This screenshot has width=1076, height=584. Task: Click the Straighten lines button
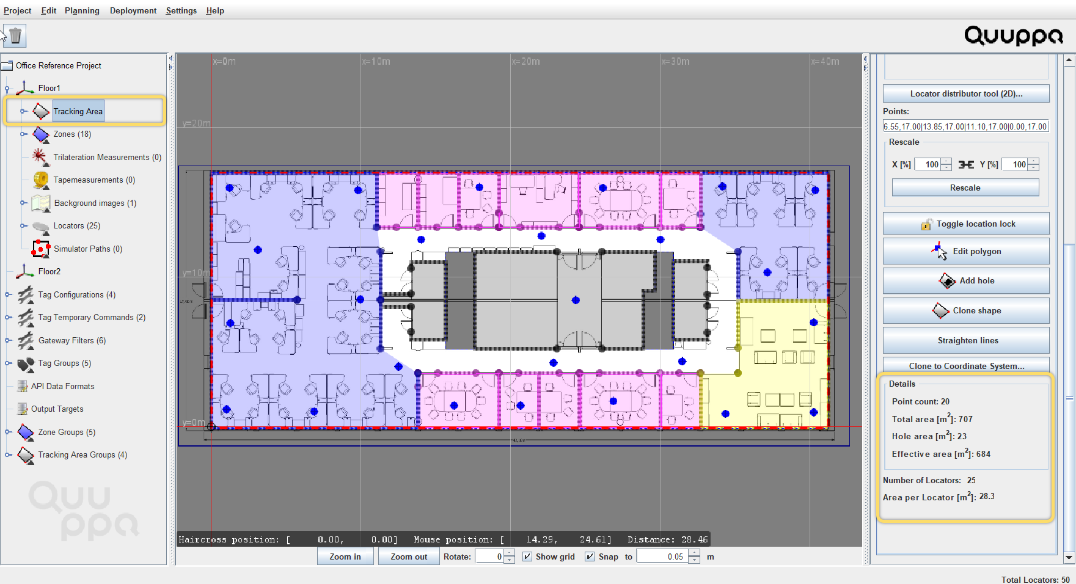click(x=966, y=340)
